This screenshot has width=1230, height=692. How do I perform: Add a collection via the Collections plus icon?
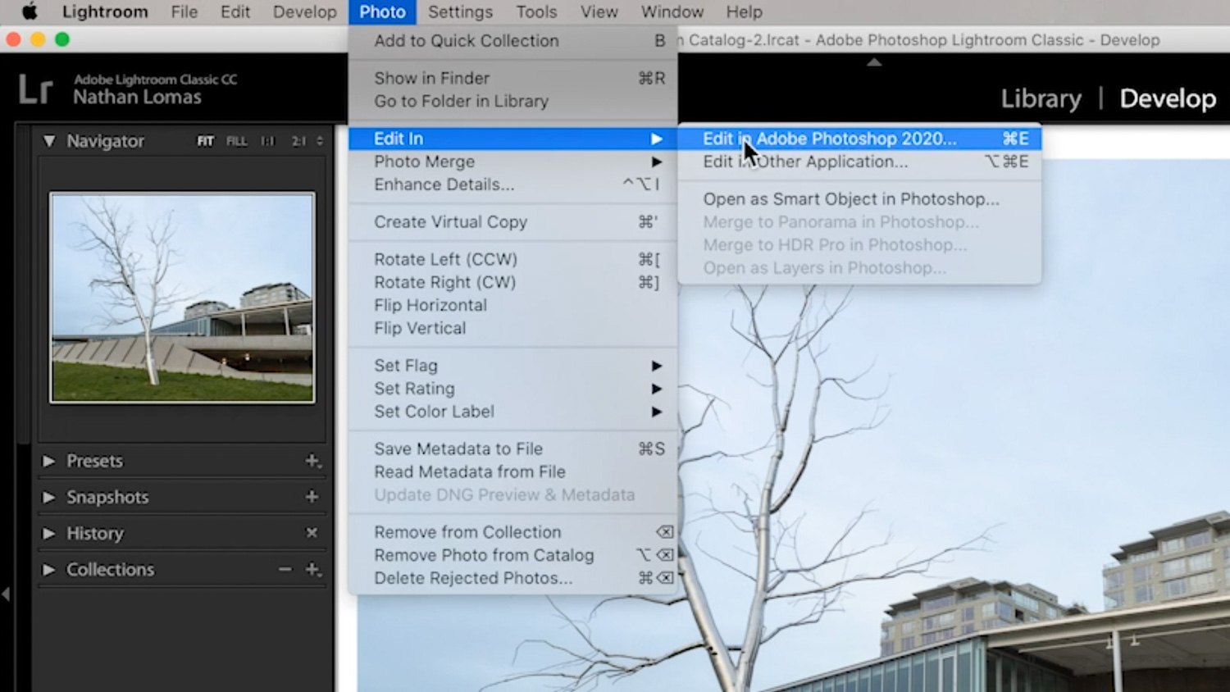point(311,569)
